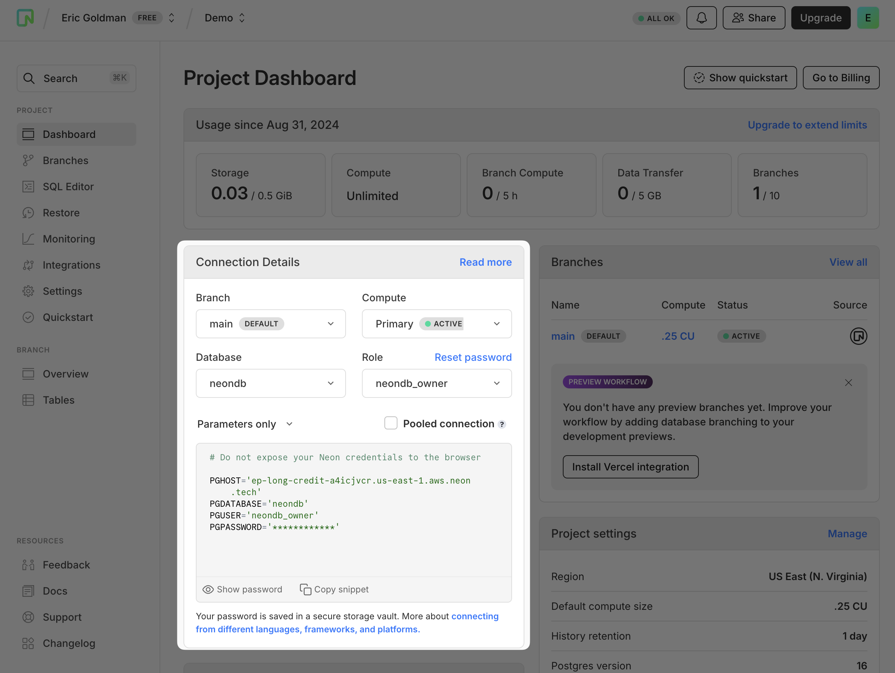This screenshot has height=673, width=895.
Task: Open Integrations from the sidebar
Action: click(71, 265)
